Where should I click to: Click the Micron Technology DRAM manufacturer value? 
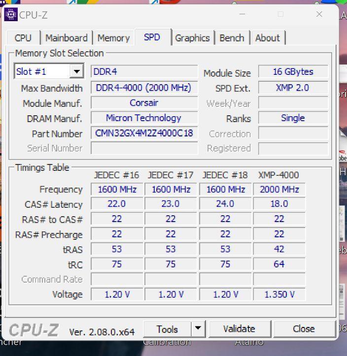[x=144, y=118]
